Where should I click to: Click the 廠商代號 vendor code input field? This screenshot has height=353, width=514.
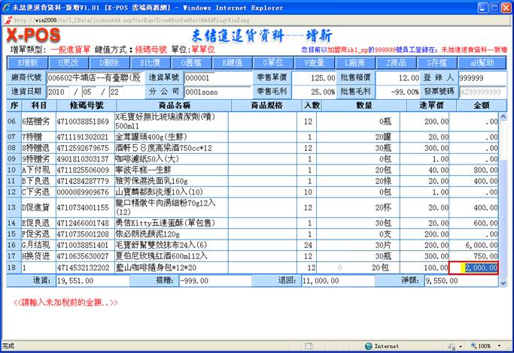pos(93,77)
